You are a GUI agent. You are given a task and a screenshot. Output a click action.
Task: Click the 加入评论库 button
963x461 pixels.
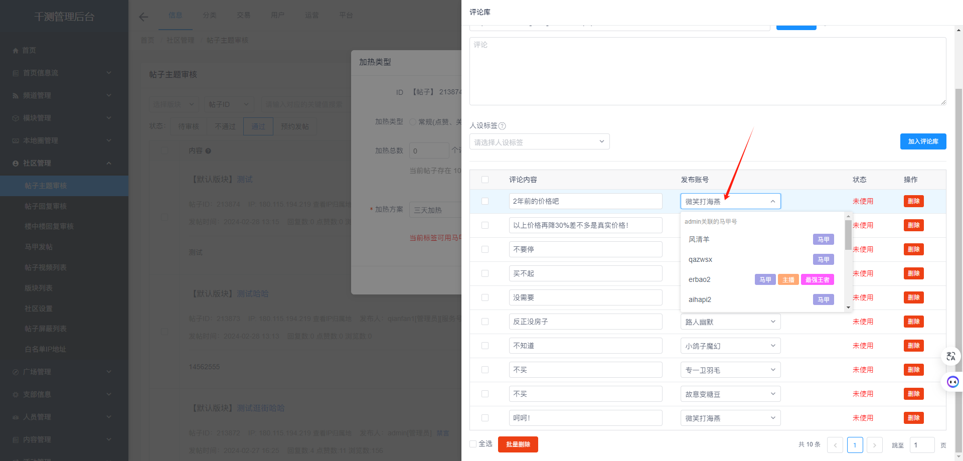pyautogui.click(x=923, y=141)
